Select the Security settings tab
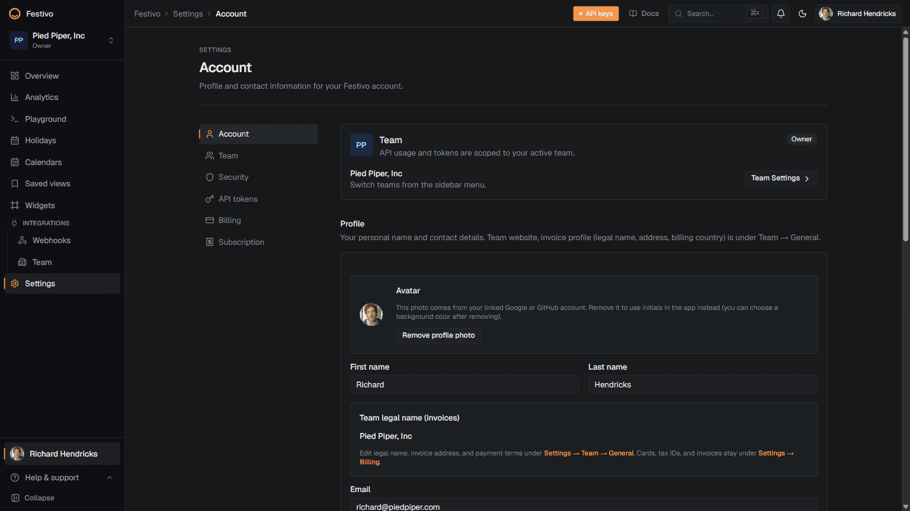The width and height of the screenshot is (910, 511). tap(258, 177)
